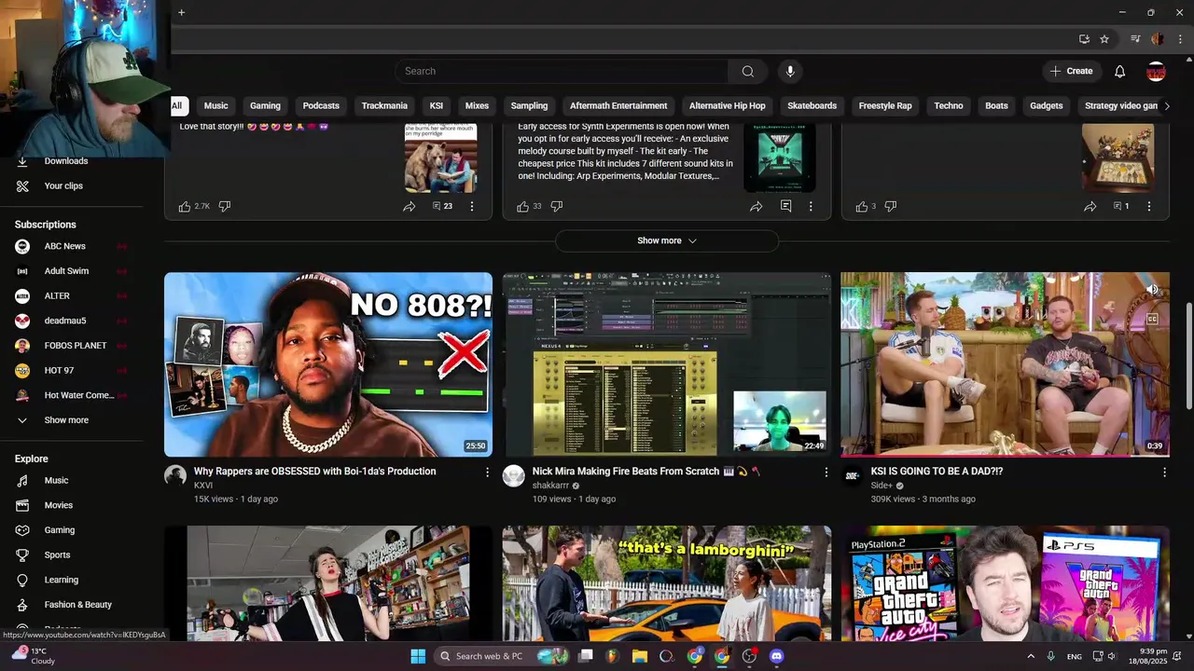
Task: Select the Freestyle Rap chip
Action: coord(885,106)
